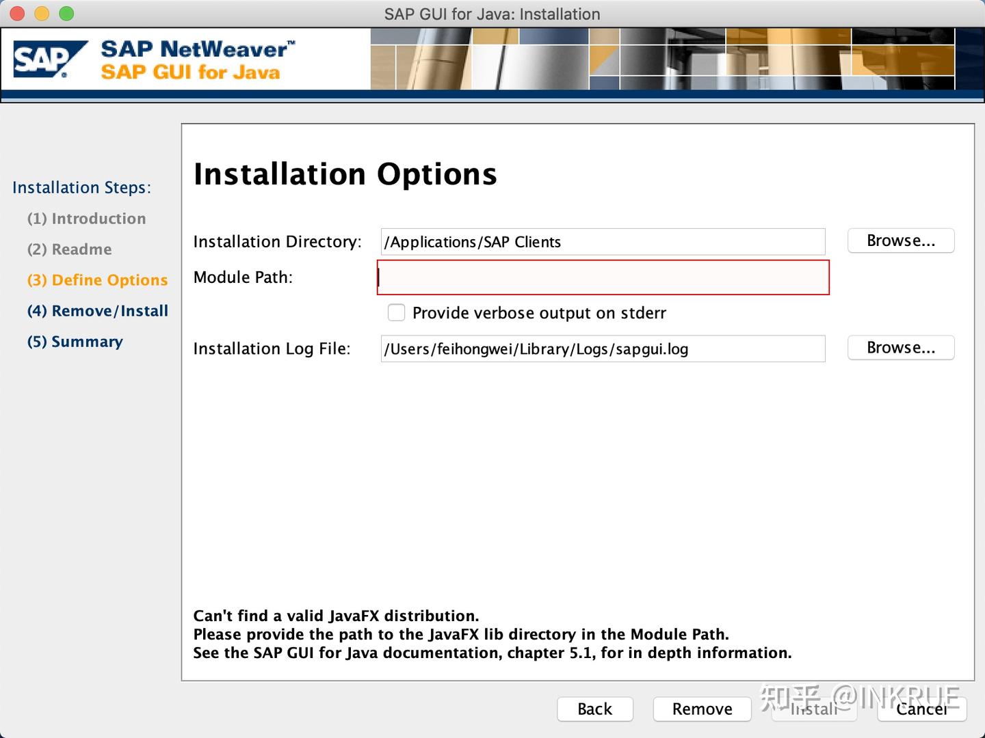Click the green zoom window button
The image size is (985, 738).
point(66,13)
